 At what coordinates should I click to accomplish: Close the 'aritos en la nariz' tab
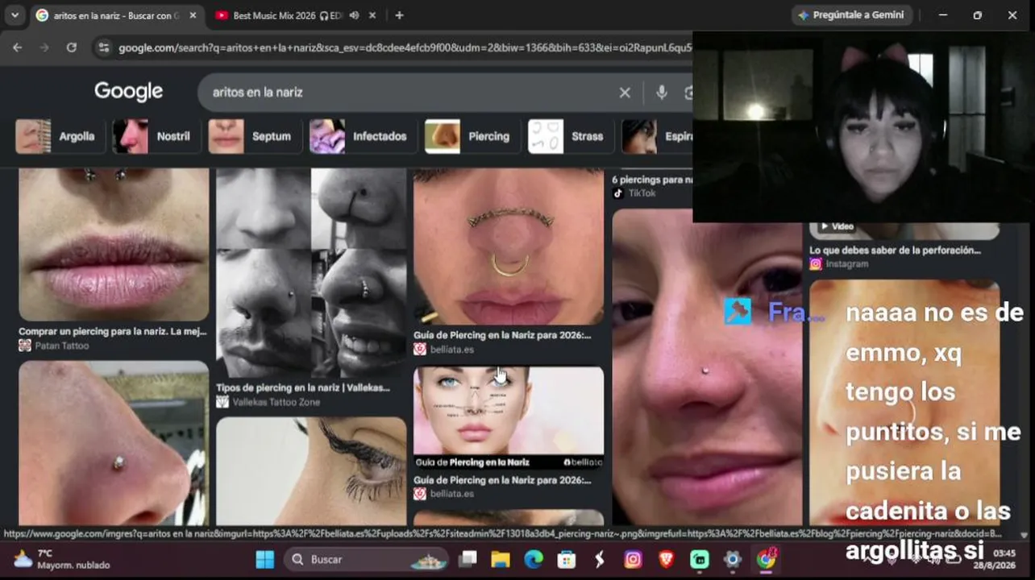[193, 15]
